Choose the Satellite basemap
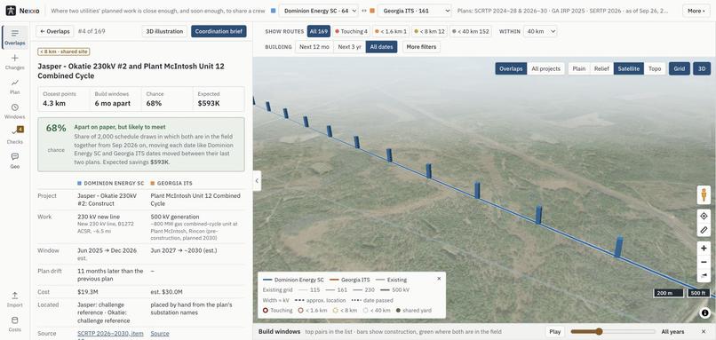716x340 pixels. point(629,68)
